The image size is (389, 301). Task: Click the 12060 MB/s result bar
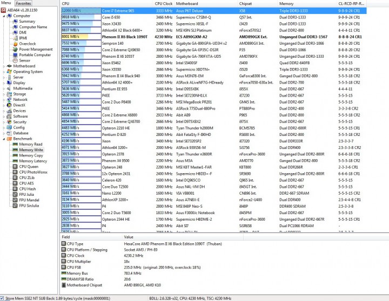(x=81, y=11)
